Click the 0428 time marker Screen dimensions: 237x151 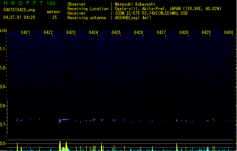tap(184, 32)
